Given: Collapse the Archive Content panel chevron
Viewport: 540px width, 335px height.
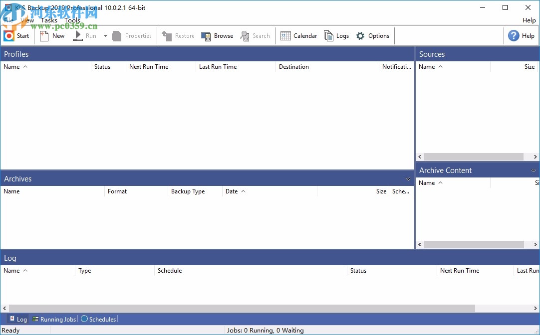Looking at the screenshot, I should pos(534,170).
